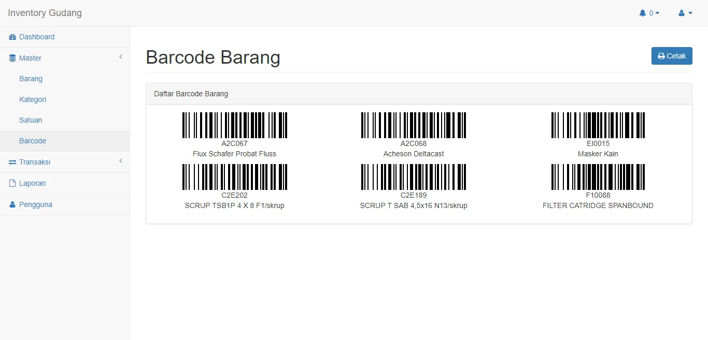Image resolution: width=708 pixels, height=340 pixels.
Task: Select the Barcode submenu item
Action: pyautogui.click(x=65, y=141)
